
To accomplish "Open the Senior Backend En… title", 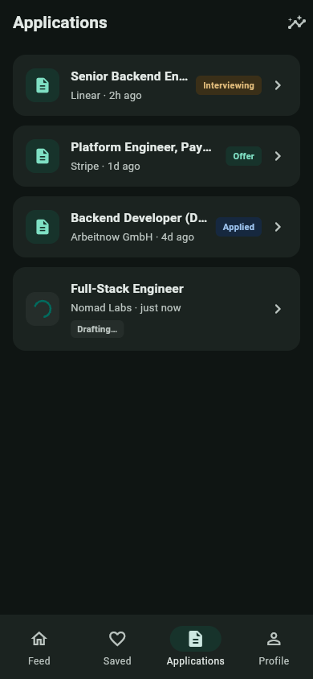I will (x=129, y=76).
